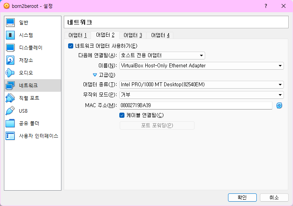The width and height of the screenshot is (293, 206).
Task: Open the 다음에 연결됨 dropdown
Action: pos(162,56)
